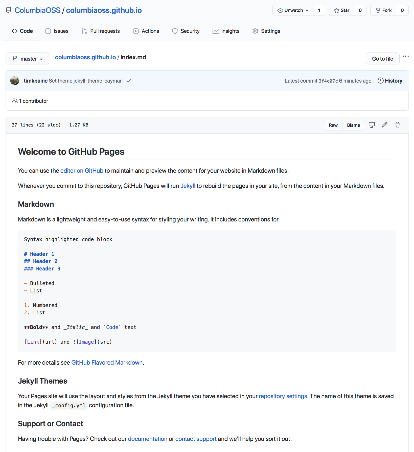Click the Markdown section heading
The image size is (414, 452).
pyautogui.click(x=36, y=204)
